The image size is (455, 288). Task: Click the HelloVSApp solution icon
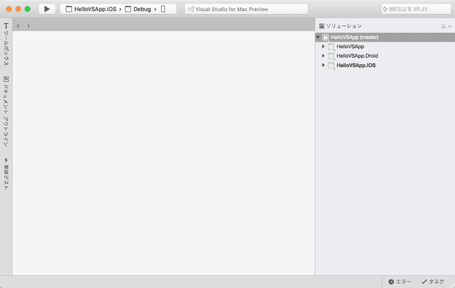coord(326,38)
